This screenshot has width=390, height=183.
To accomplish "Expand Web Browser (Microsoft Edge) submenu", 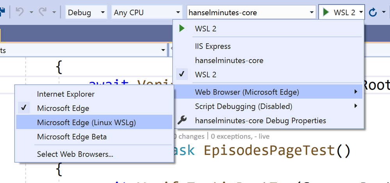I will 269,92.
